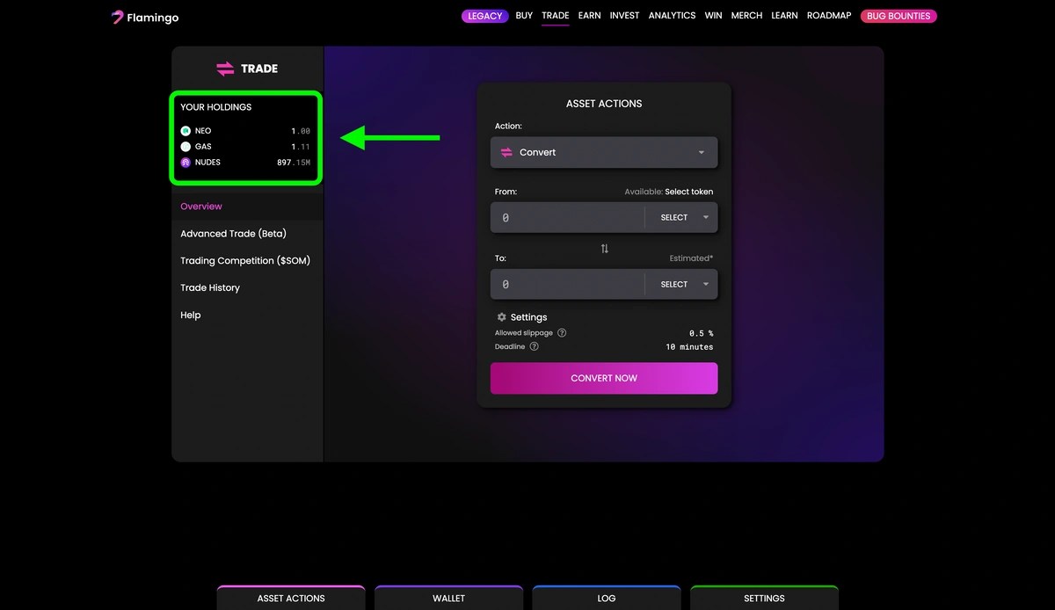Viewport: 1055px width, 610px height.
Task: Click the CONVERT NOW button
Action: pyautogui.click(x=604, y=378)
